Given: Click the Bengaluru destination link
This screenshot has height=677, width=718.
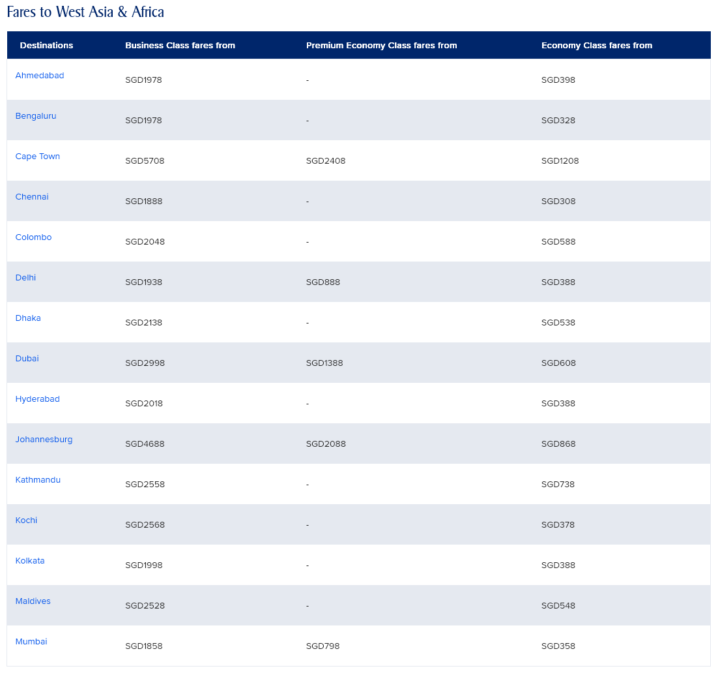Looking at the screenshot, I should point(36,116).
